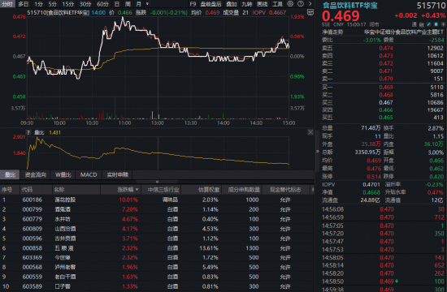447x292 pixels.
Task: Click the chart snapshot icon below toolbar
Action: (310, 12)
